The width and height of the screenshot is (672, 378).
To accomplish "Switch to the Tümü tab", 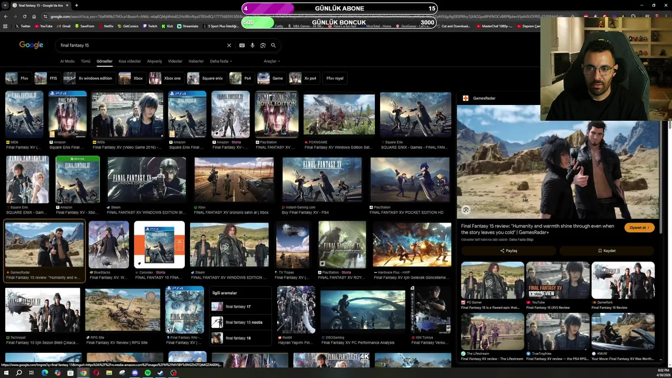I will click(x=86, y=61).
